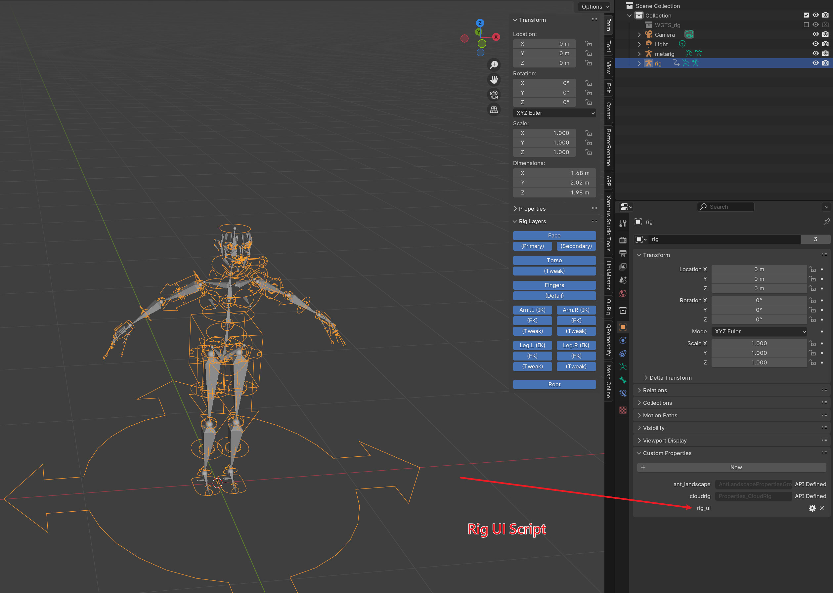This screenshot has height=593, width=833.
Task: Toggle the camera view icon
Action: click(494, 95)
